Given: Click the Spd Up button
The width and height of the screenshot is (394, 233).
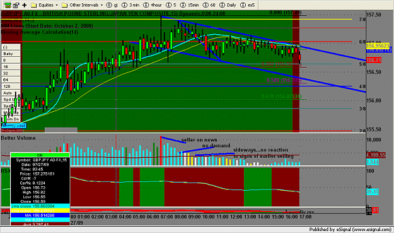Looking at the screenshot, I should click(11, 99).
